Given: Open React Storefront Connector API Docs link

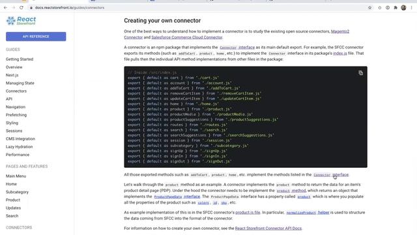Looking at the screenshot, I should 268,228.
